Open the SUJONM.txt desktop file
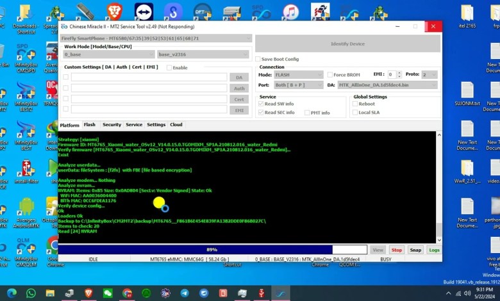The width and height of the screenshot is (500, 301). tap(467, 94)
